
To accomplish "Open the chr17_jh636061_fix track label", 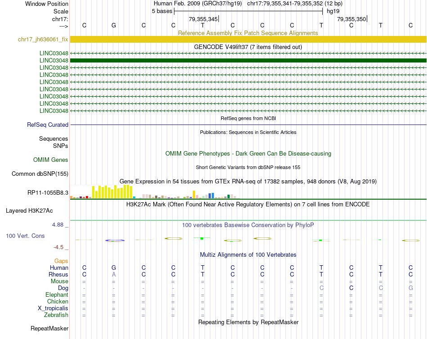I will 43,39.
